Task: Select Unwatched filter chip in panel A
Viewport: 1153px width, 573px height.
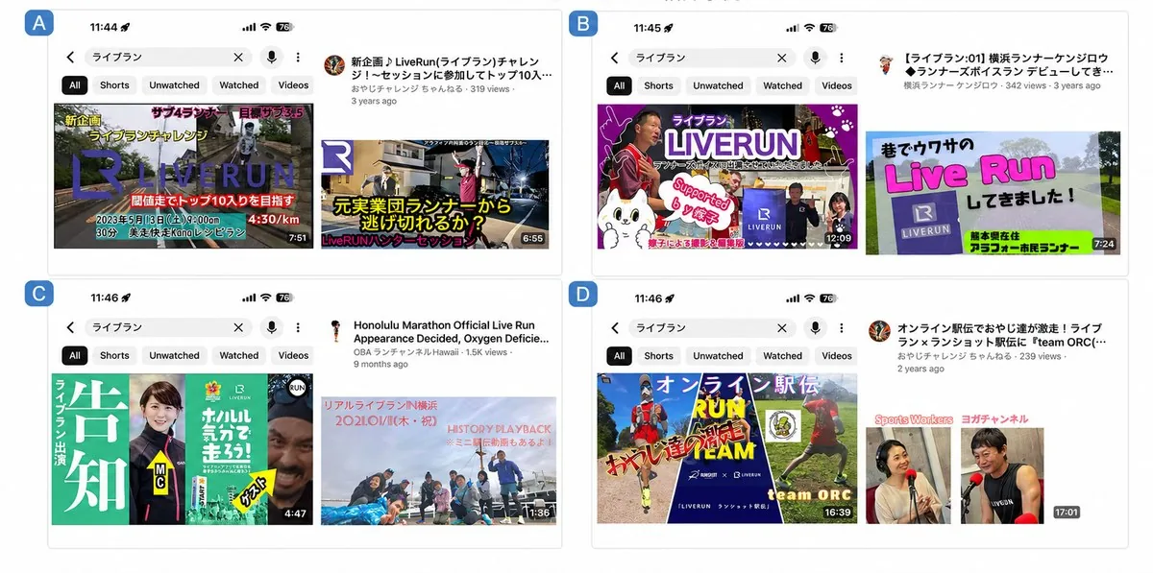Action: click(x=174, y=84)
